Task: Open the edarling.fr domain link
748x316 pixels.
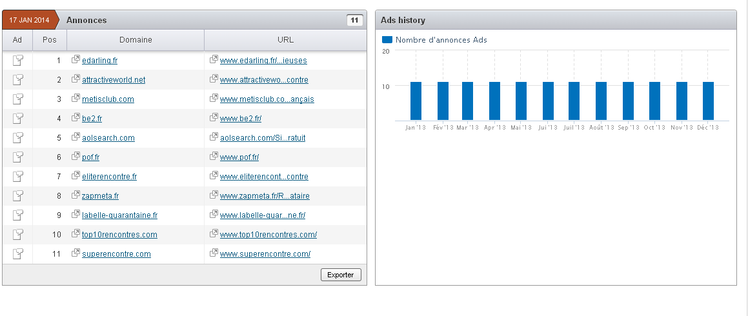Action: coord(99,61)
